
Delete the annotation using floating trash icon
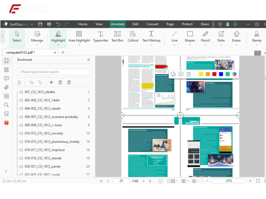tap(189, 74)
